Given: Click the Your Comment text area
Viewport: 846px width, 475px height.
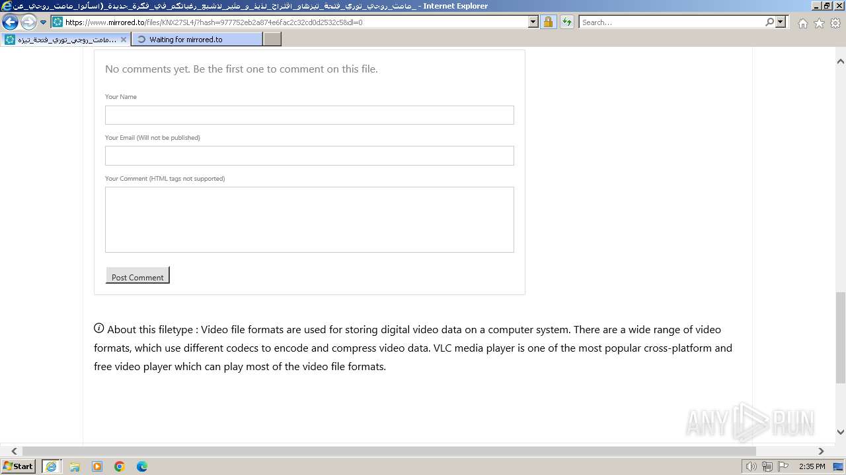Looking at the screenshot, I should point(309,220).
